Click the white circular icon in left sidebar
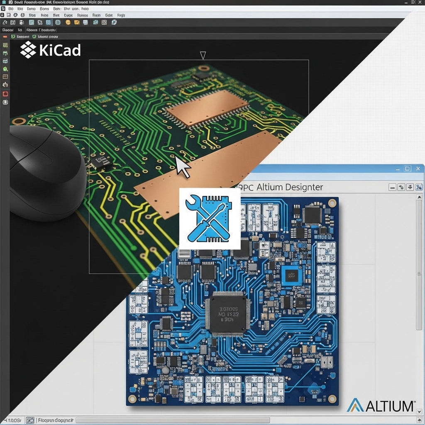This screenshot has height=425, width=425. click(x=5, y=103)
